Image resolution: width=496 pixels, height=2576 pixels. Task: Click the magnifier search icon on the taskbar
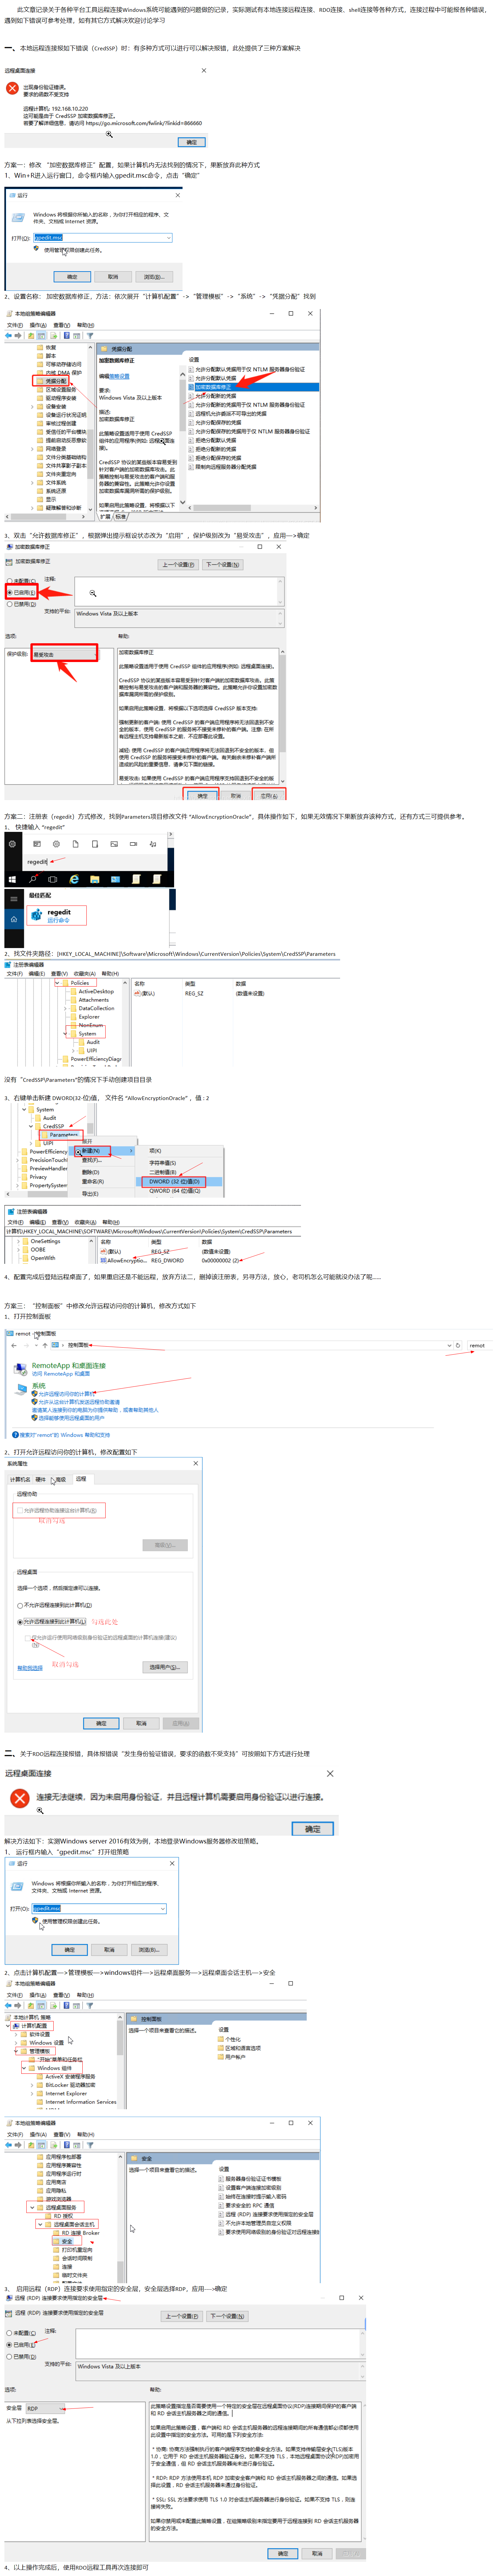click(33, 879)
